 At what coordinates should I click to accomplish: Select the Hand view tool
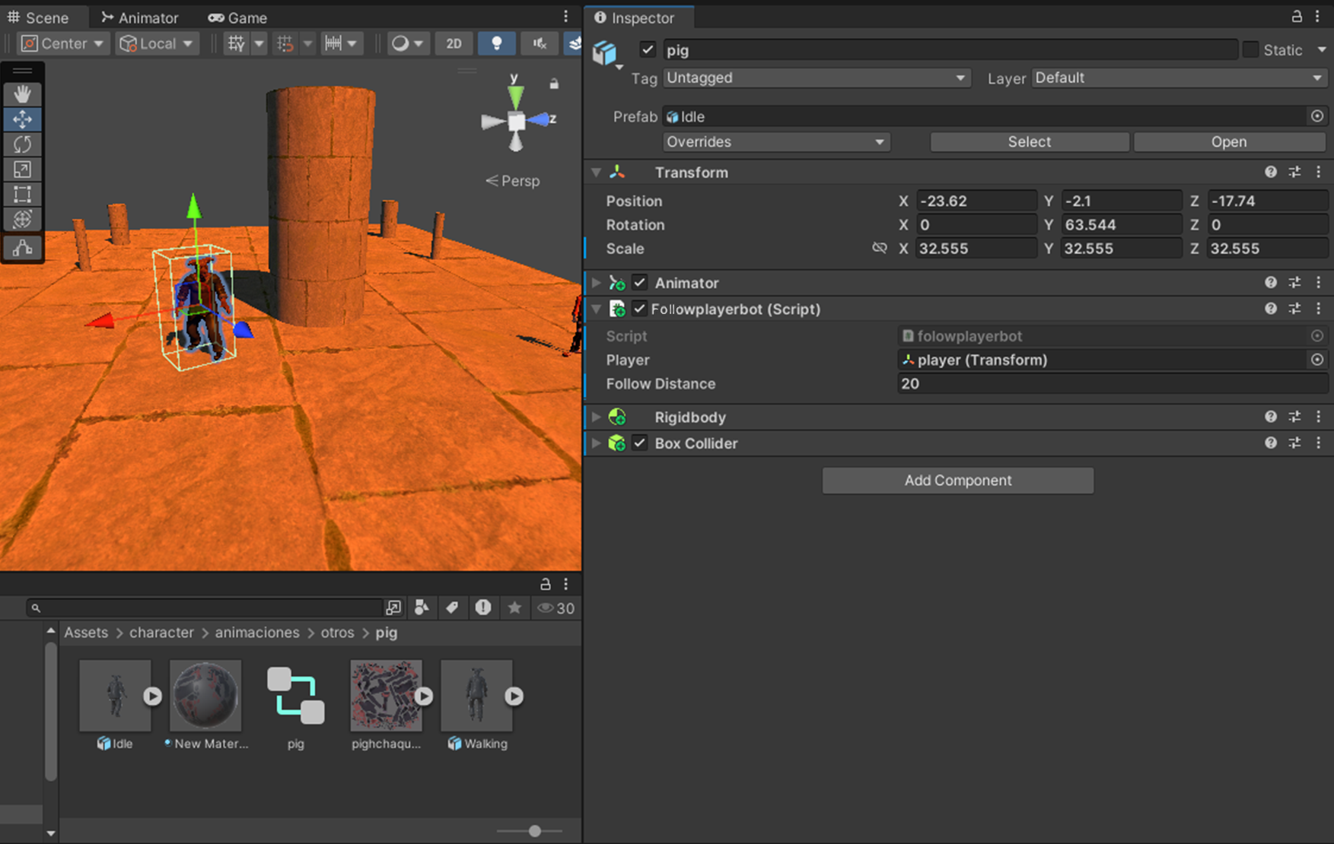click(22, 94)
